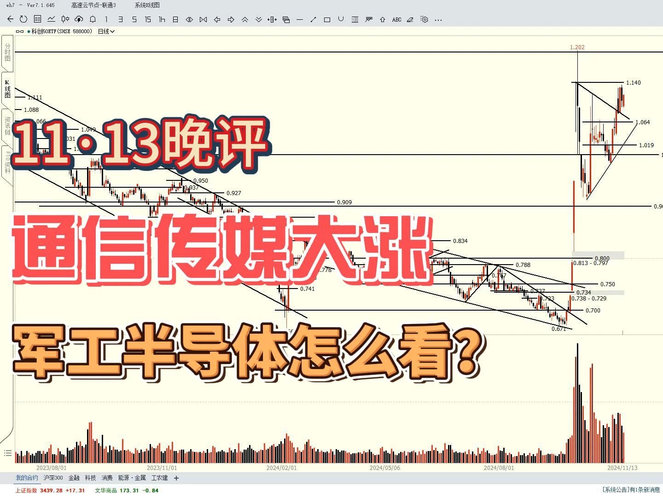The height and width of the screenshot is (497, 663).
Task: Open the more options ellipsis menu
Action: 438,19
